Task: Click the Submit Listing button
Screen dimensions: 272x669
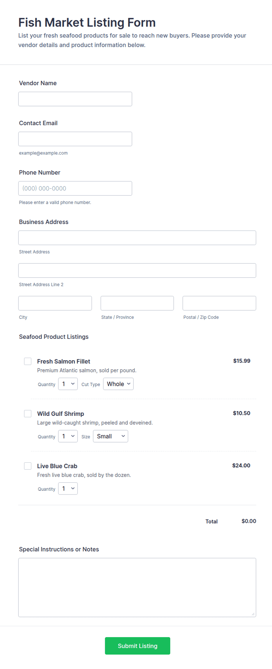Action: click(x=137, y=646)
